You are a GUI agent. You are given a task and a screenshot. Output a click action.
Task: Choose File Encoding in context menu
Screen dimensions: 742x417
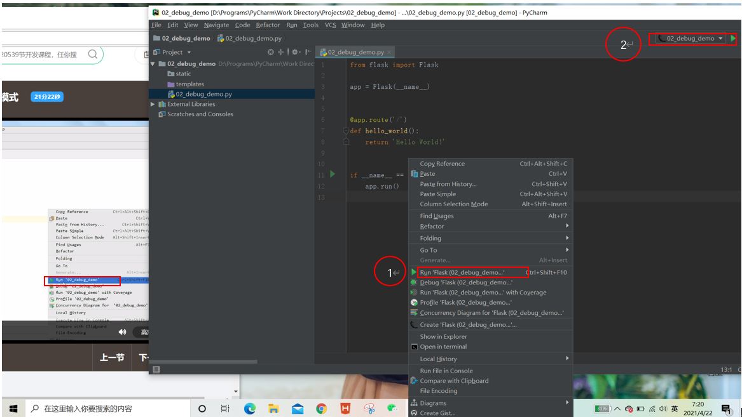[x=491, y=390]
